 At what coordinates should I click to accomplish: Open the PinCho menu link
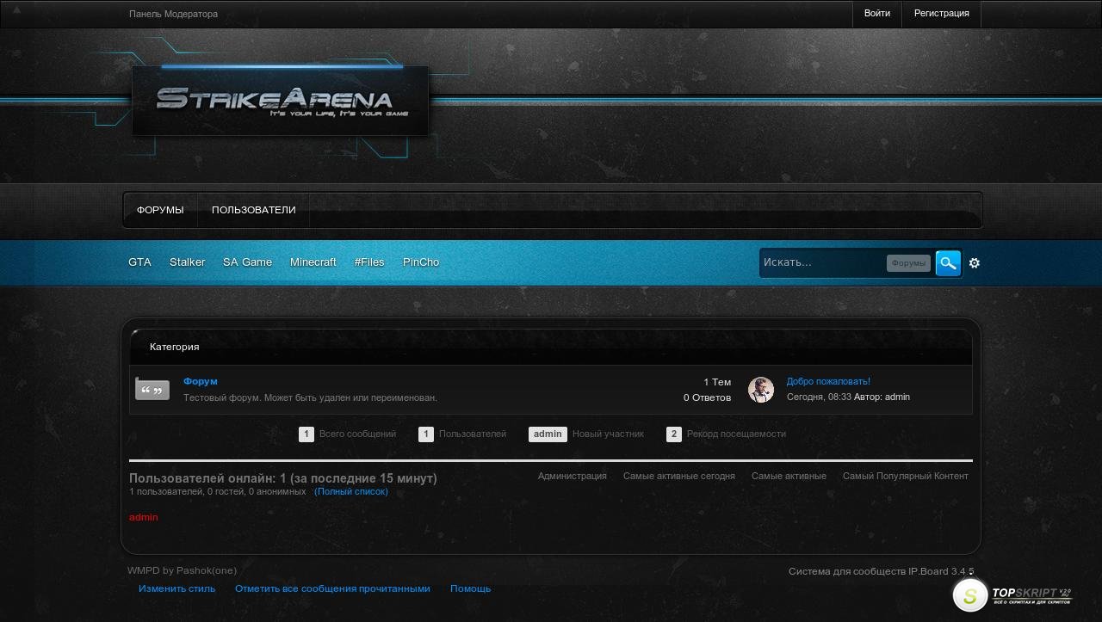[421, 262]
